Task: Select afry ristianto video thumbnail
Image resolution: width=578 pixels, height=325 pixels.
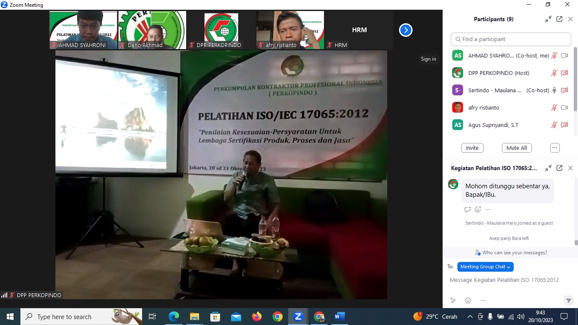Action: click(x=290, y=30)
